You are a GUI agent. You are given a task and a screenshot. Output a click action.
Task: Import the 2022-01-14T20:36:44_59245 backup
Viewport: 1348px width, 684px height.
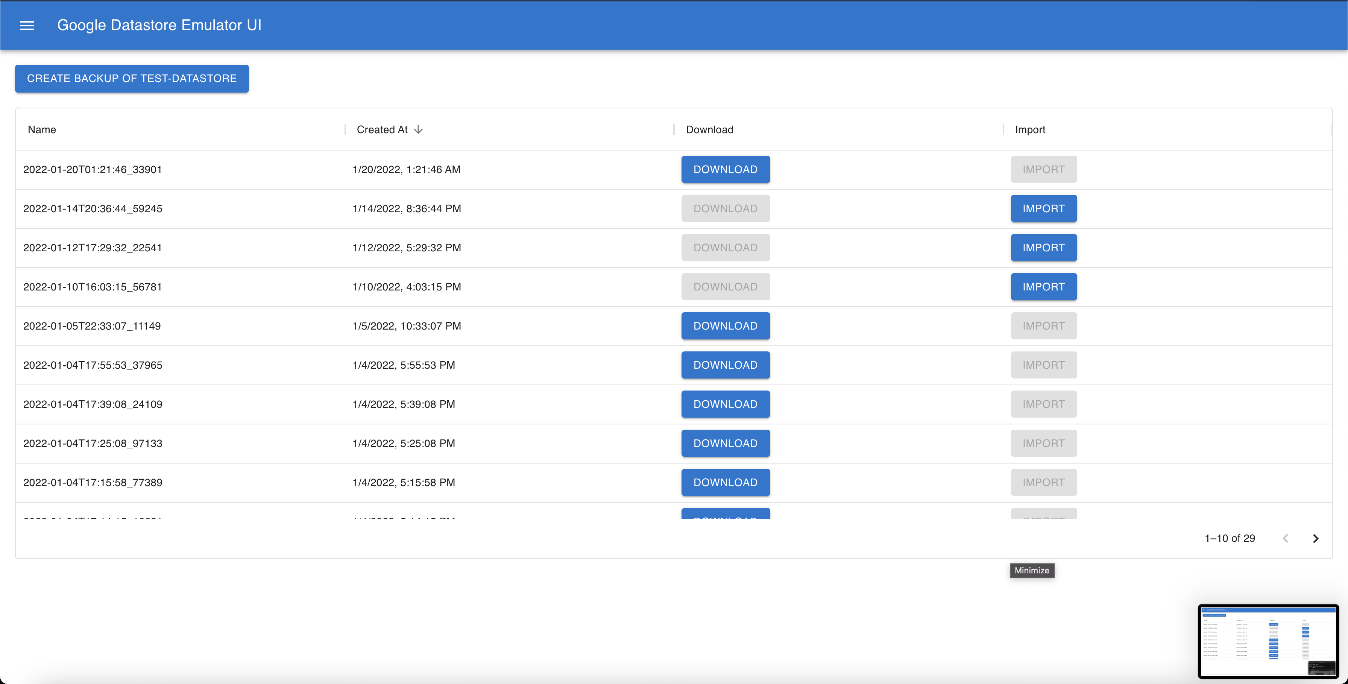point(1043,208)
